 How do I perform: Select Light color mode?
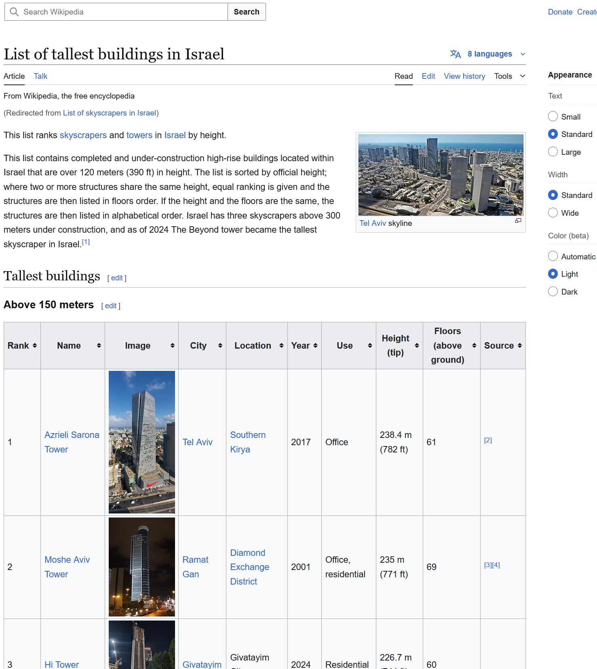pos(553,274)
